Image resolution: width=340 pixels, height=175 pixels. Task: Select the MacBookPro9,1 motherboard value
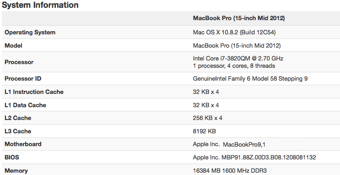click(x=244, y=145)
